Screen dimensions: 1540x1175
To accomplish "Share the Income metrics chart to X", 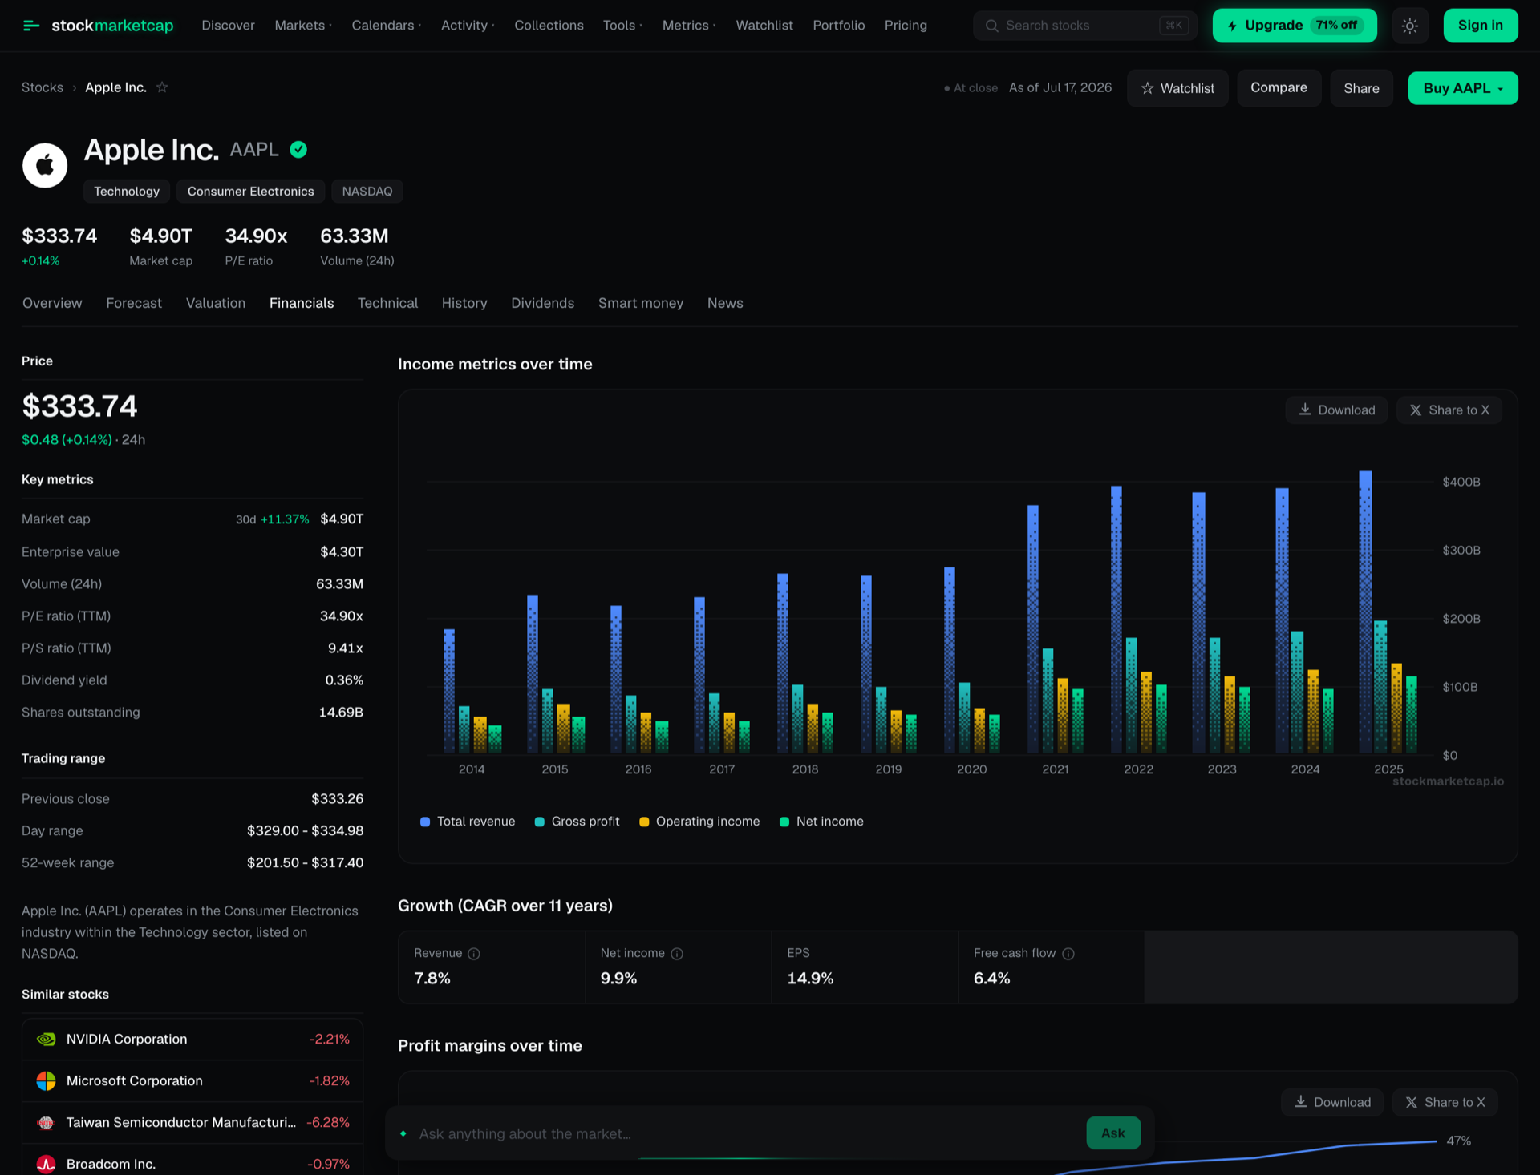I will (1449, 410).
